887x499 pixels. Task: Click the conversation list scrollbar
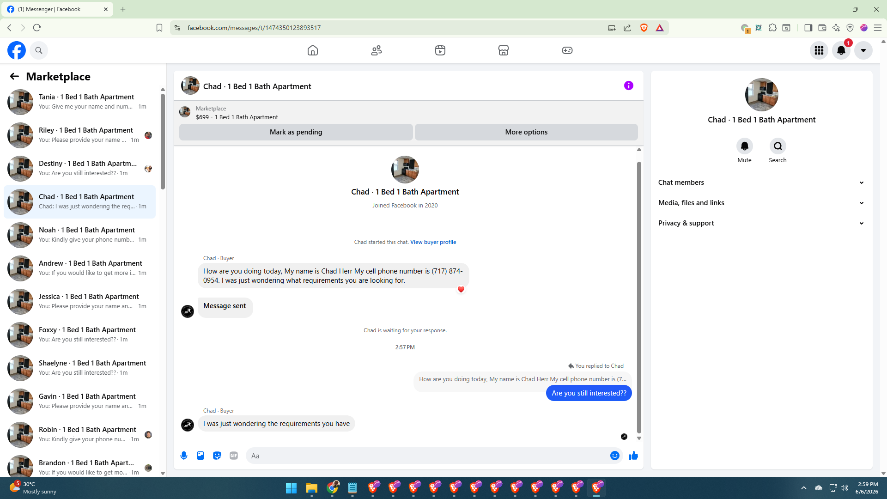163,141
